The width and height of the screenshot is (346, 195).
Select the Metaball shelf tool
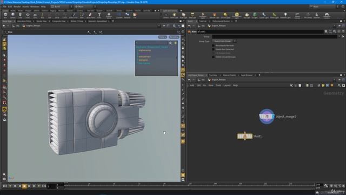coord(127,16)
